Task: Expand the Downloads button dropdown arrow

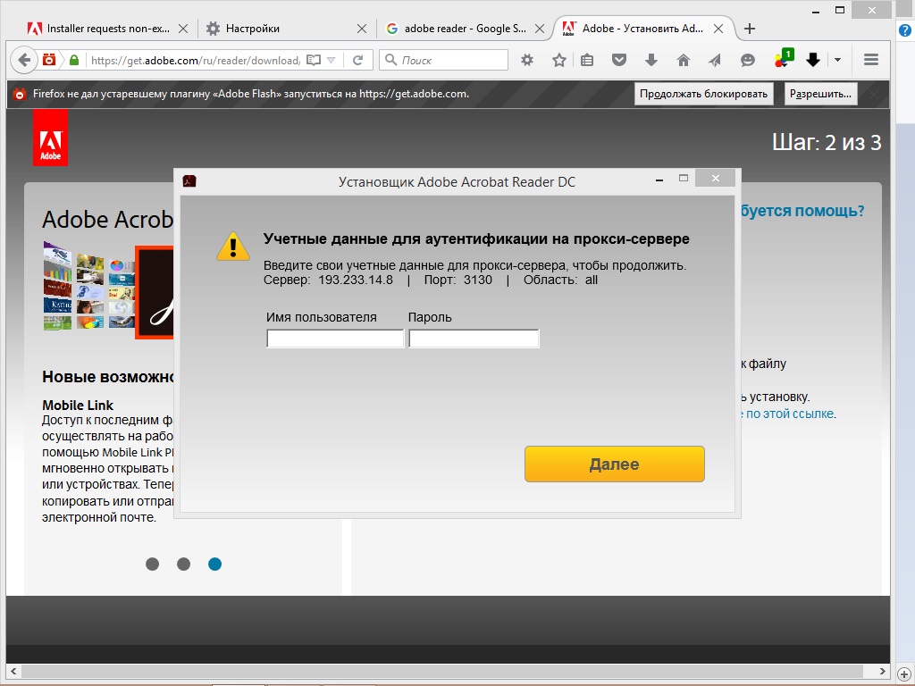Action: click(x=836, y=60)
